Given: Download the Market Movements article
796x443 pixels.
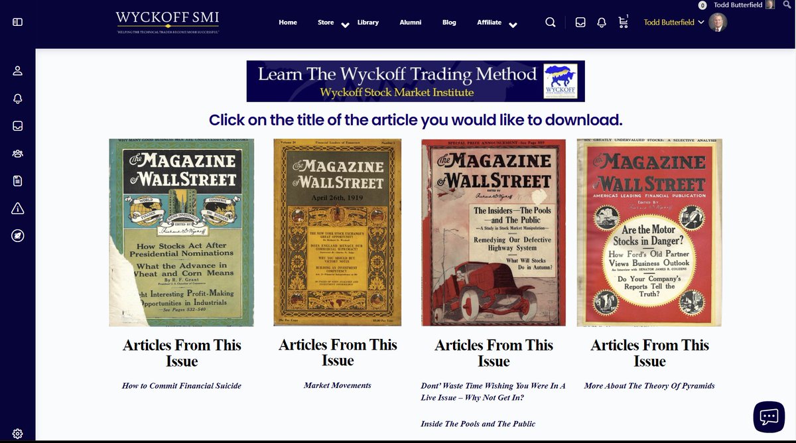Looking at the screenshot, I should [x=338, y=385].
